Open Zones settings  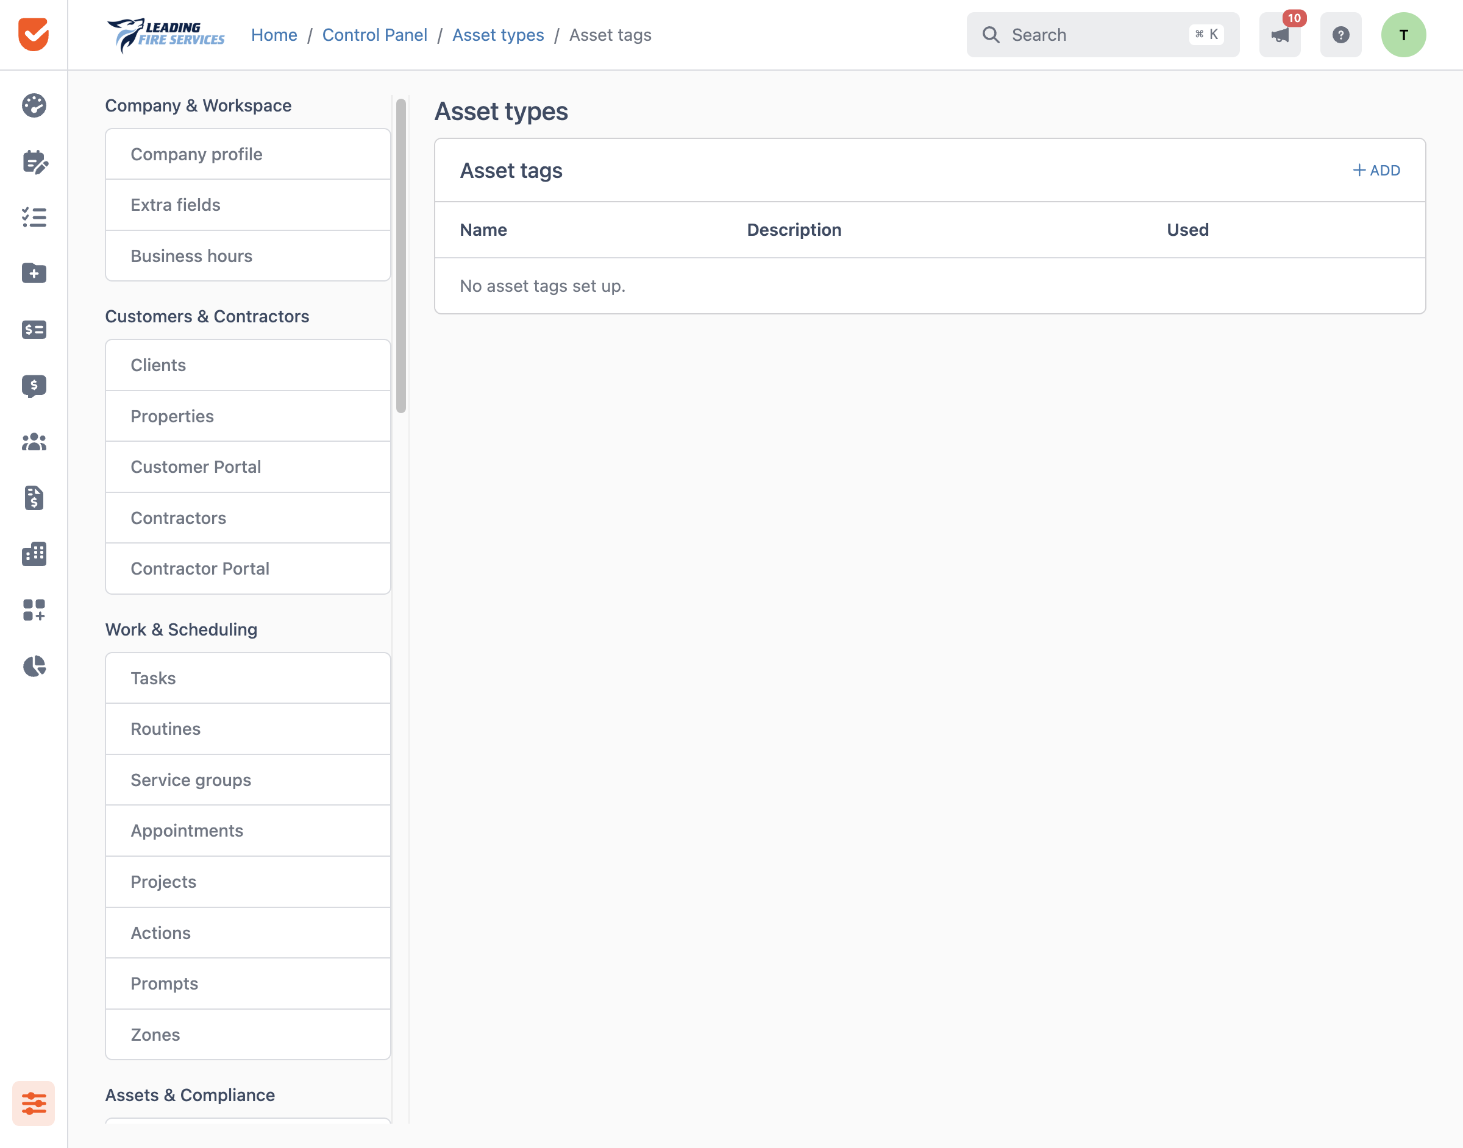[x=248, y=1035]
